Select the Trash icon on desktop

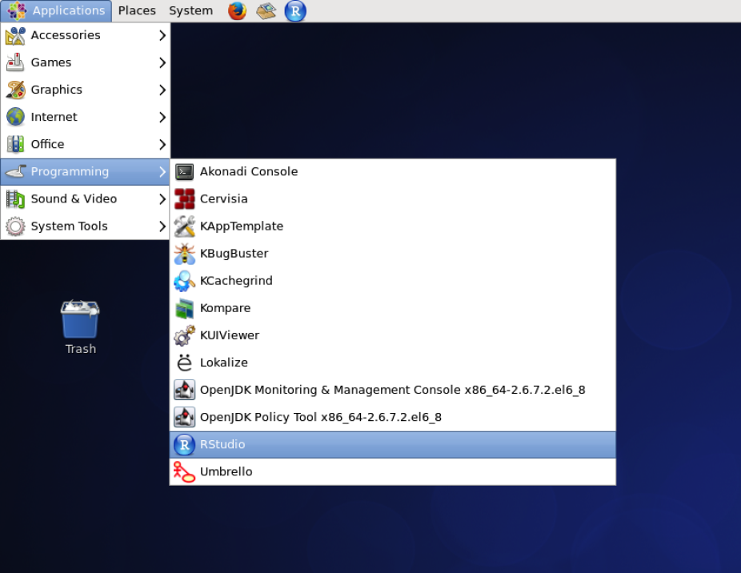(80, 319)
